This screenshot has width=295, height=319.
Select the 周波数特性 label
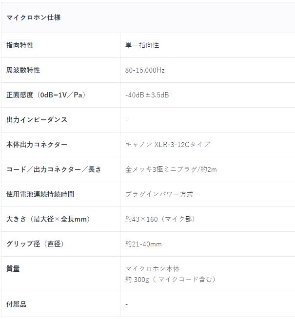(x=23, y=70)
